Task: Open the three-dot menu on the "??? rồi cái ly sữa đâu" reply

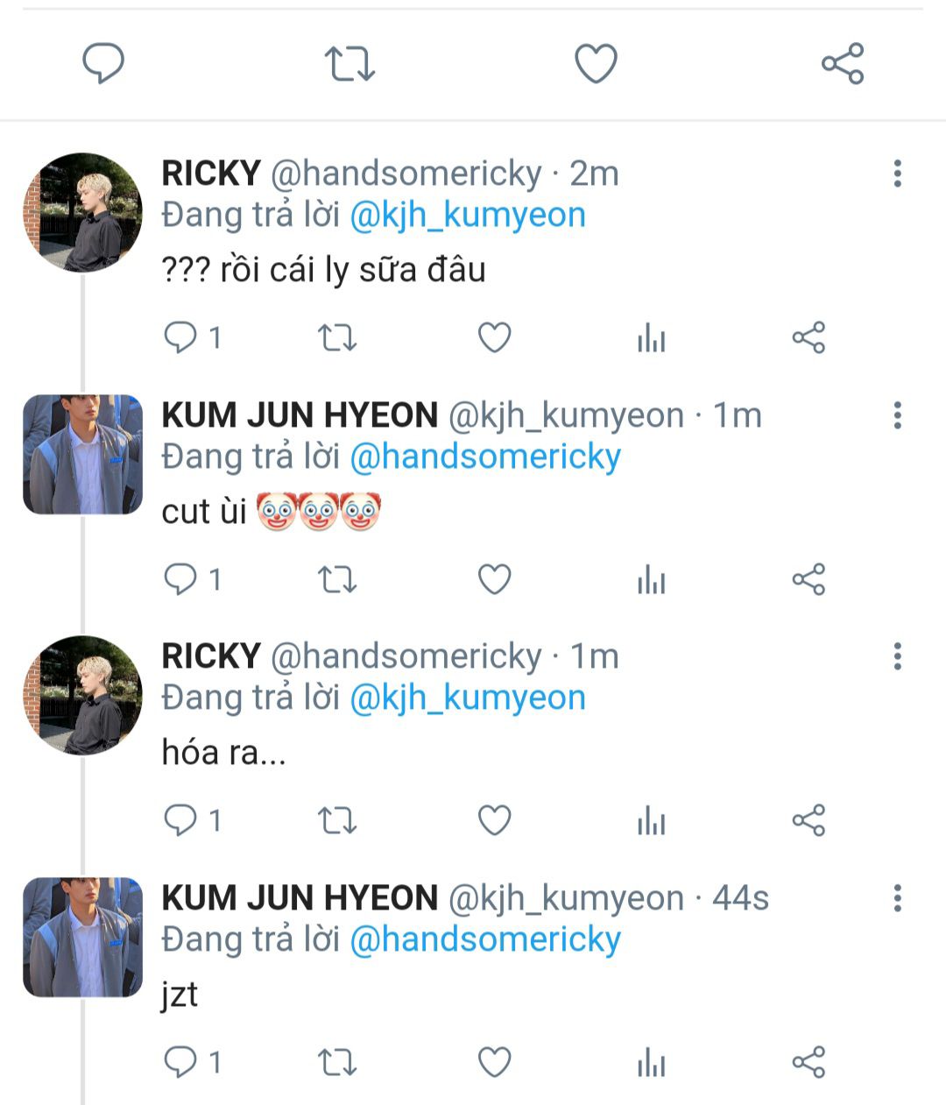Action: click(897, 174)
